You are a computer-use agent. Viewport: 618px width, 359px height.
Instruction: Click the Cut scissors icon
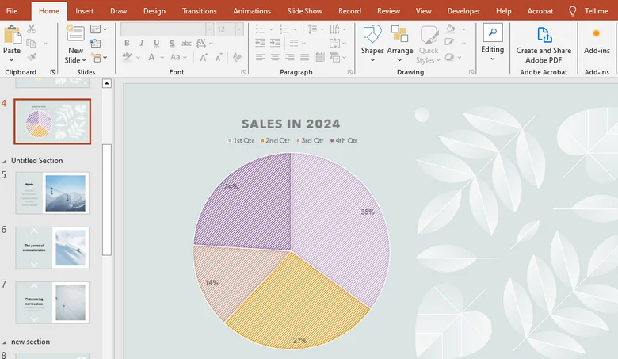(32, 29)
